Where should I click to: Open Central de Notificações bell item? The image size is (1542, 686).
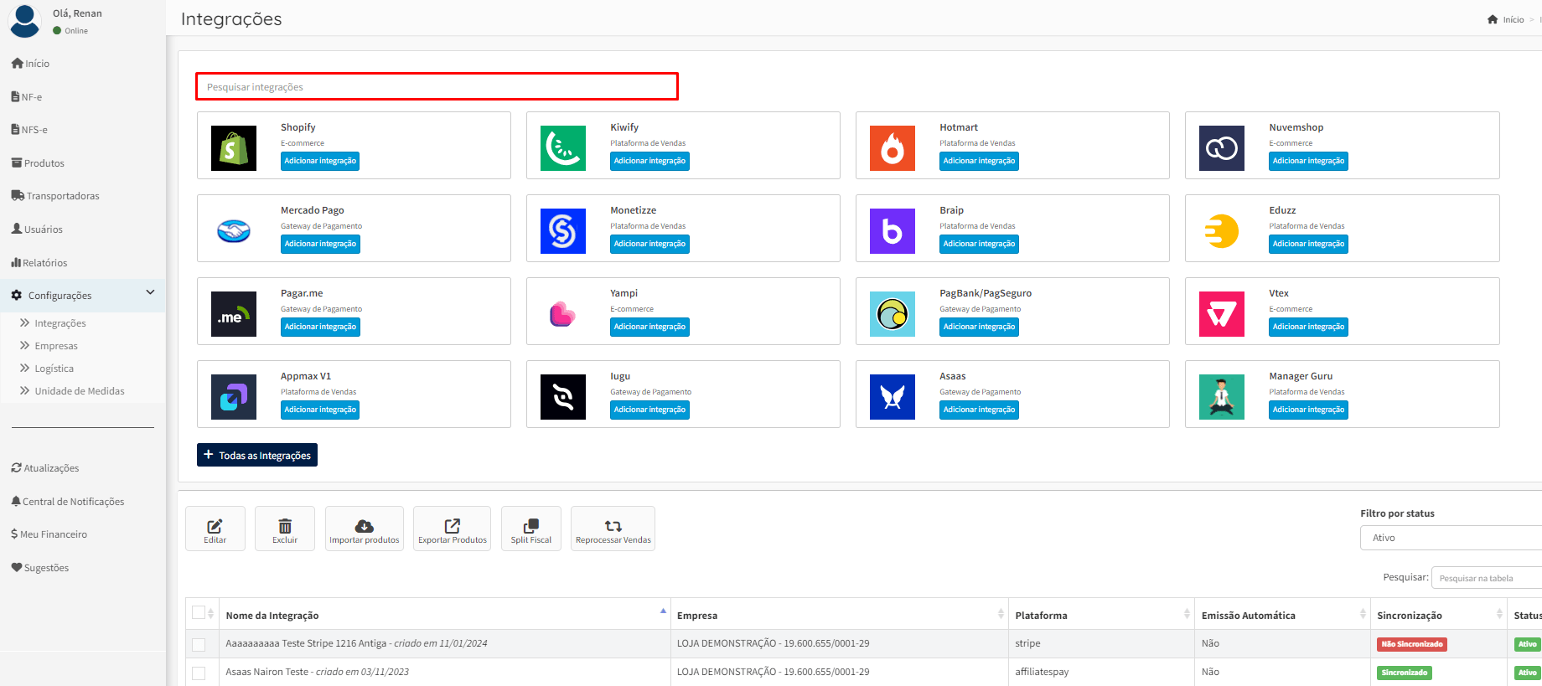(x=73, y=502)
